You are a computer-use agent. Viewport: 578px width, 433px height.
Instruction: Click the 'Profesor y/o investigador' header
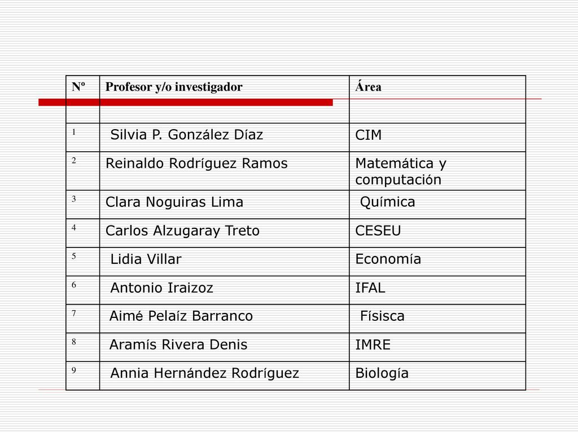click(x=174, y=87)
